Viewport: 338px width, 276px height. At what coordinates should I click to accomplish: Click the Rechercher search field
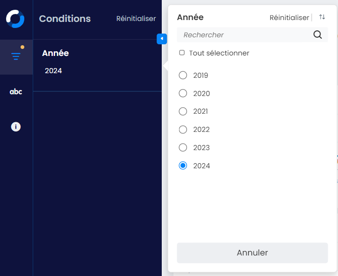245,35
